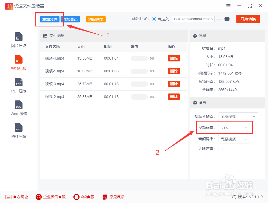The height and width of the screenshot is (203, 268).
Task: Select the PPT compression icon
Action: [19, 127]
